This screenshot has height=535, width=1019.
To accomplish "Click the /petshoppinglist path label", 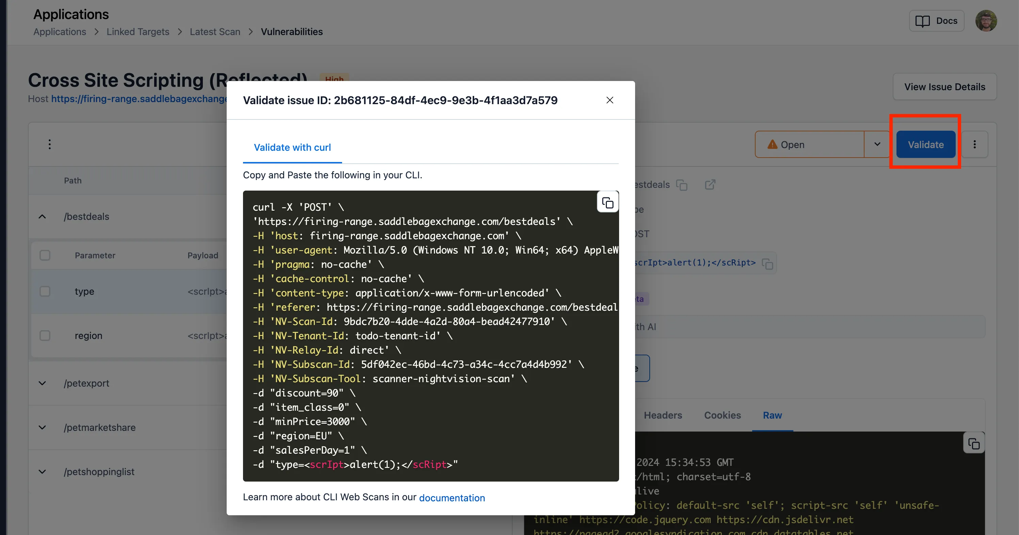I will click(99, 472).
